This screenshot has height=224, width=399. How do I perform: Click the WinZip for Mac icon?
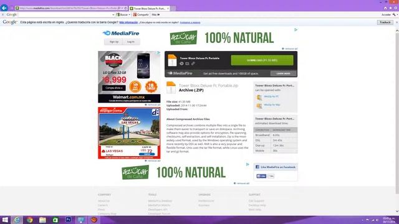coord(259,106)
